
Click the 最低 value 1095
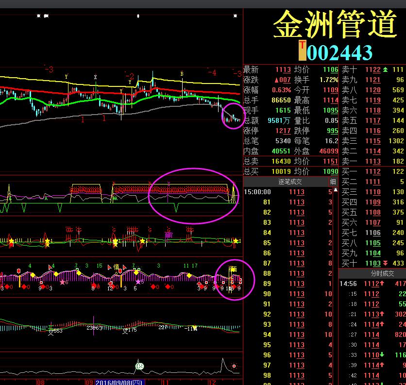pyautogui.click(x=331, y=111)
